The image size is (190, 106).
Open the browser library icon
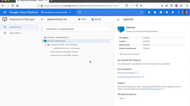click(167, 6)
